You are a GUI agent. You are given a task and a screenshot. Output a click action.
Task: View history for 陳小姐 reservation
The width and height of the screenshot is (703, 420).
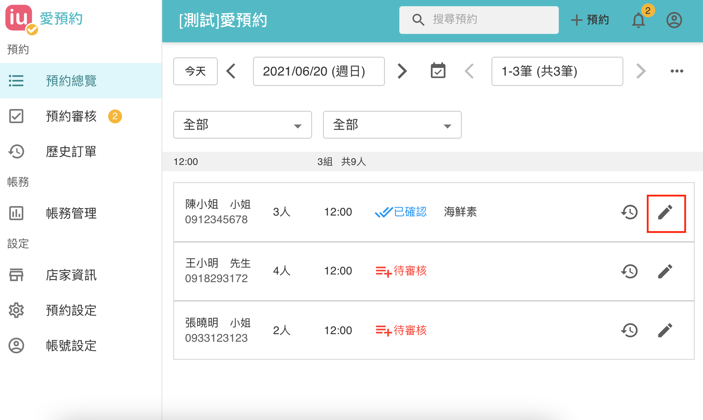click(x=629, y=212)
